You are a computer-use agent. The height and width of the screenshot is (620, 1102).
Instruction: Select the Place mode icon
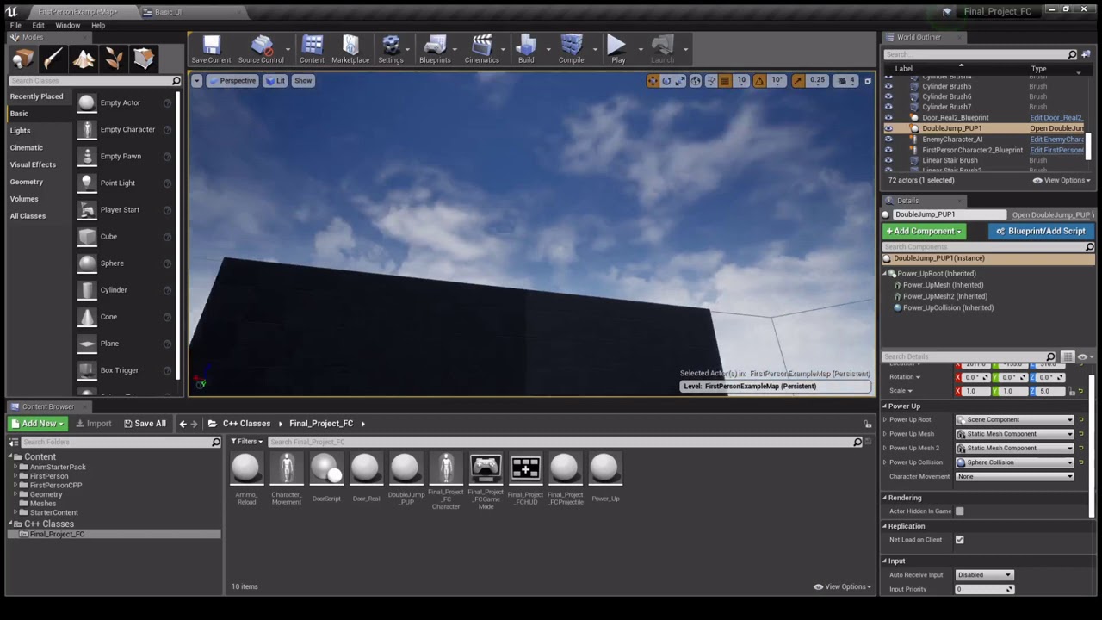click(x=23, y=59)
